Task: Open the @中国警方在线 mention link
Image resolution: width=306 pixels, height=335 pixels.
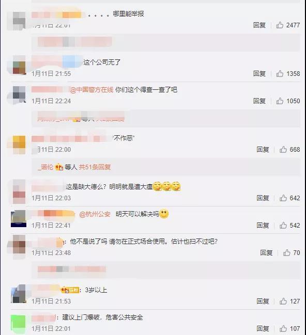Action: (91, 90)
